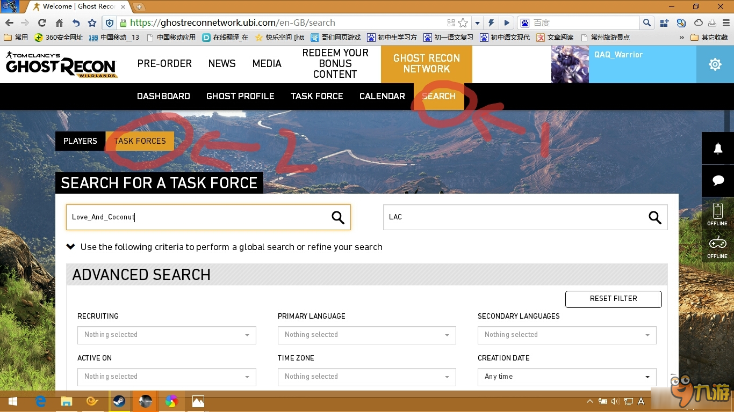Viewport: 734px width, 412px height.
Task: Open new browser tab plus button
Action: [139, 6]
